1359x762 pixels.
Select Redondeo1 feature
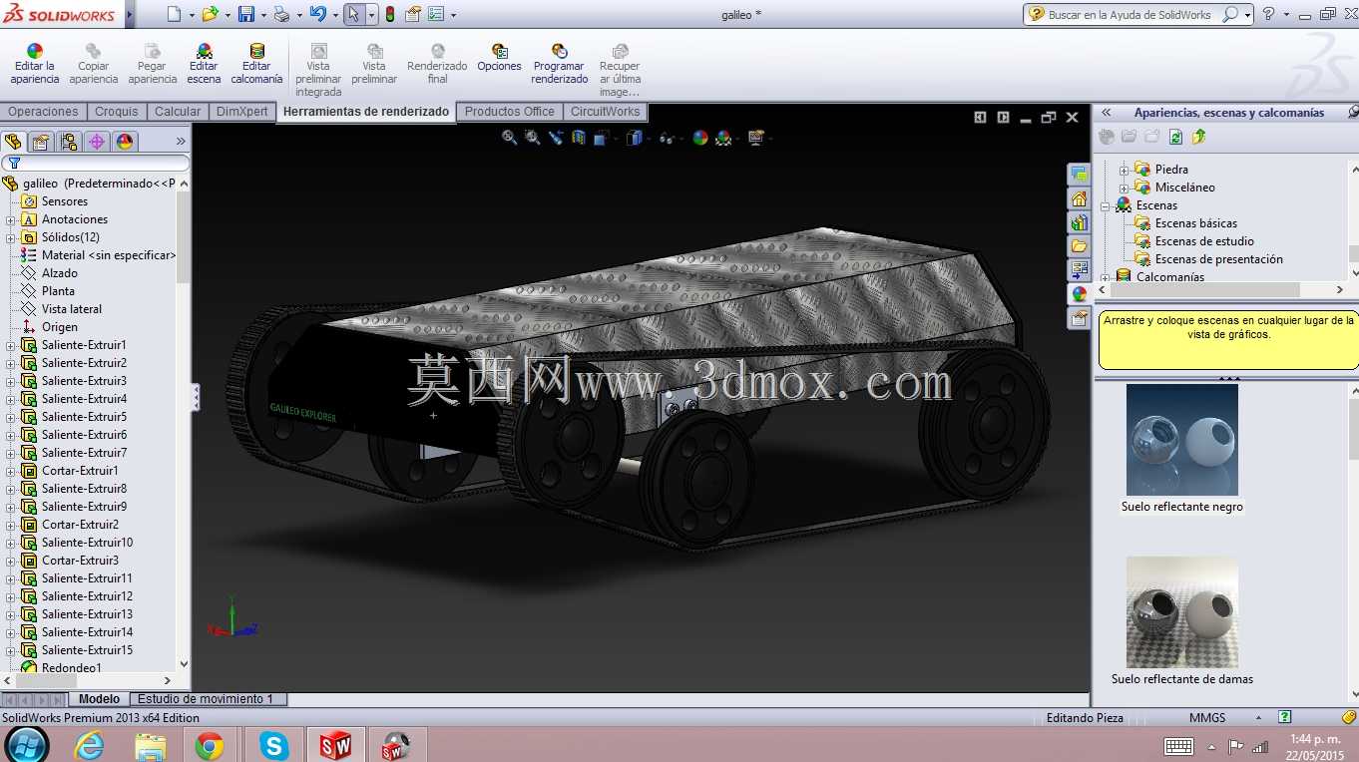point(71,668)
